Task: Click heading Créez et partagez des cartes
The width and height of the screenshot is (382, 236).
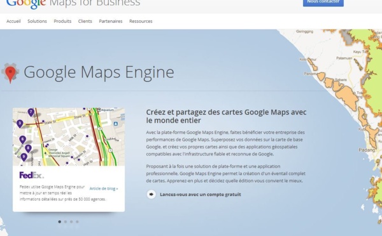Action: [x=226, y=116]
